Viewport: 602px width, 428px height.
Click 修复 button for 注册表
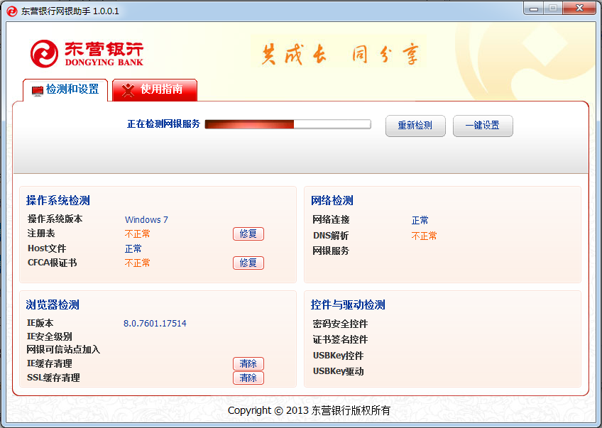click(248, 234)
